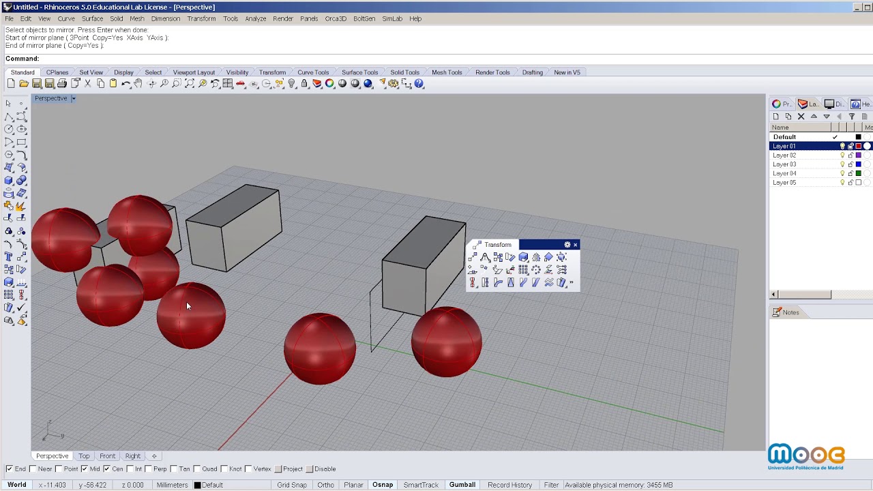Screen dimensions: 873x491
Task: Open the Transform menu in menu bar
Action: (x=201, y=18)
